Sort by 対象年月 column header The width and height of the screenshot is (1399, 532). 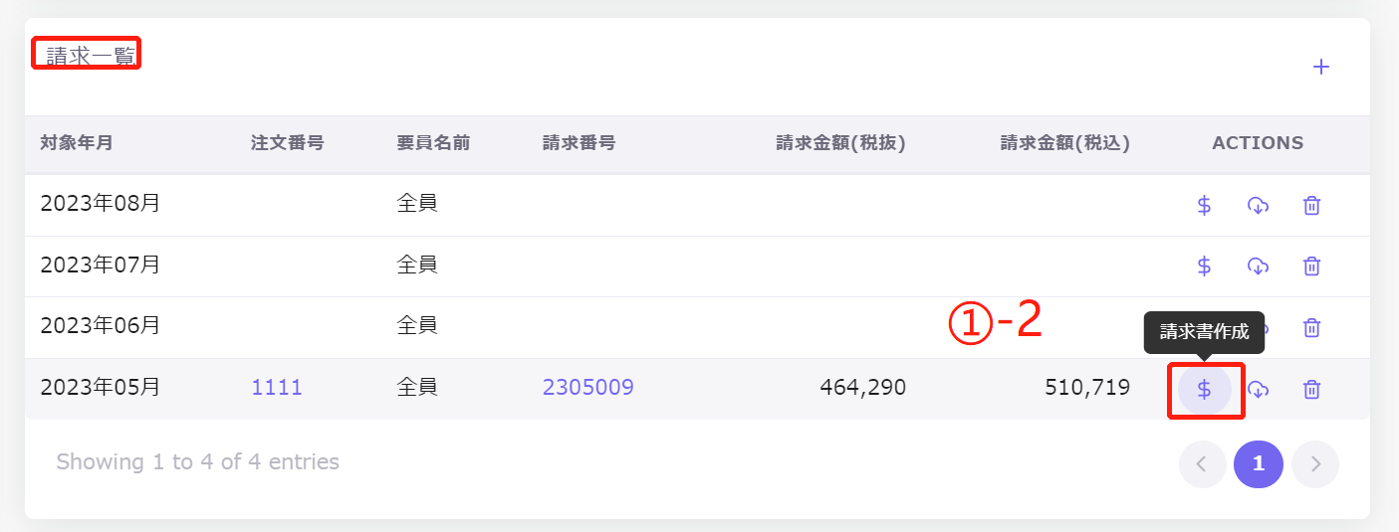[x=77, y=143]
